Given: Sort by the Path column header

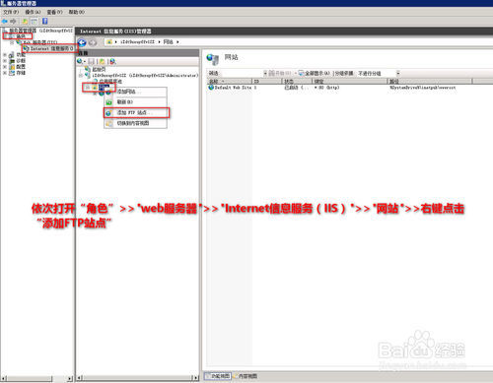Looking at the screenshot, I should pyautogui.click(x=430, y=81).
